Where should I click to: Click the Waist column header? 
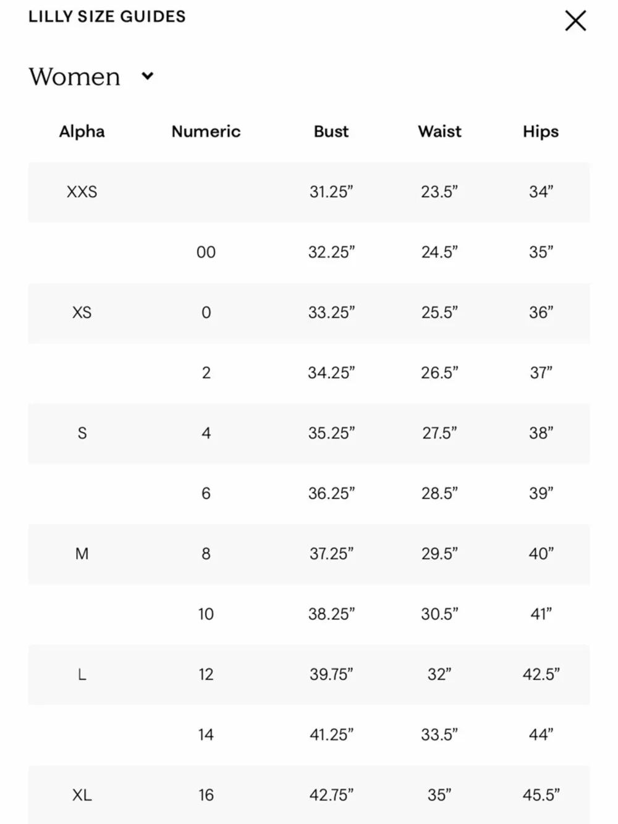(439, 131)
